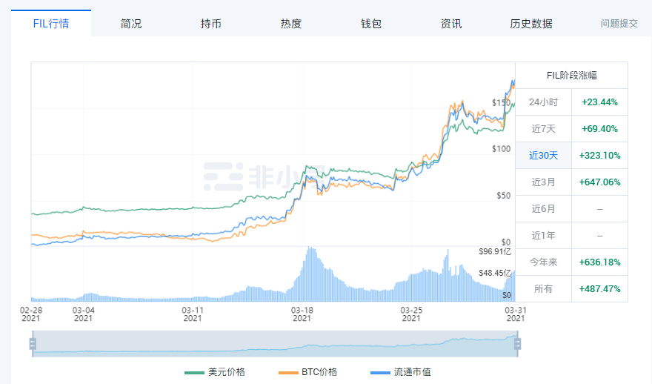The width and height of the screenshot is (652, 384).
Task: Click the 03-18 2021 axis date label
Action: pyautogui.click(x=302, y=314)
